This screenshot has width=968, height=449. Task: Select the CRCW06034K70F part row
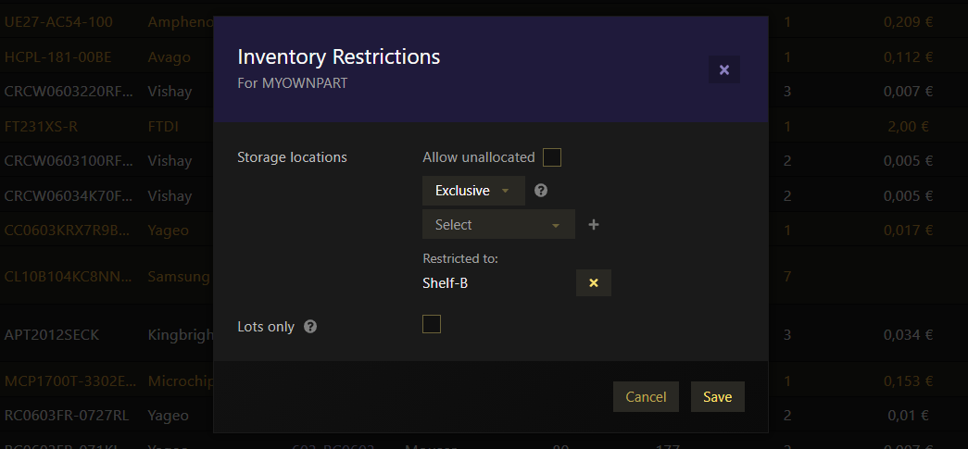click(x=68, y=195)
